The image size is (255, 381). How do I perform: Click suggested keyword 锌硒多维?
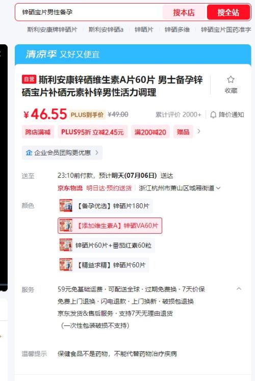(177, 30)
